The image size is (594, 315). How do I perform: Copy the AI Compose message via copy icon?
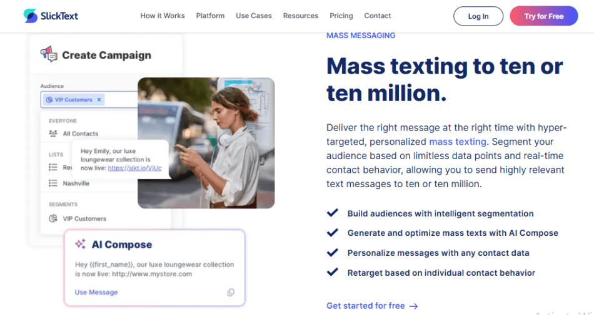pyautogui.click(x=231, y=293)
